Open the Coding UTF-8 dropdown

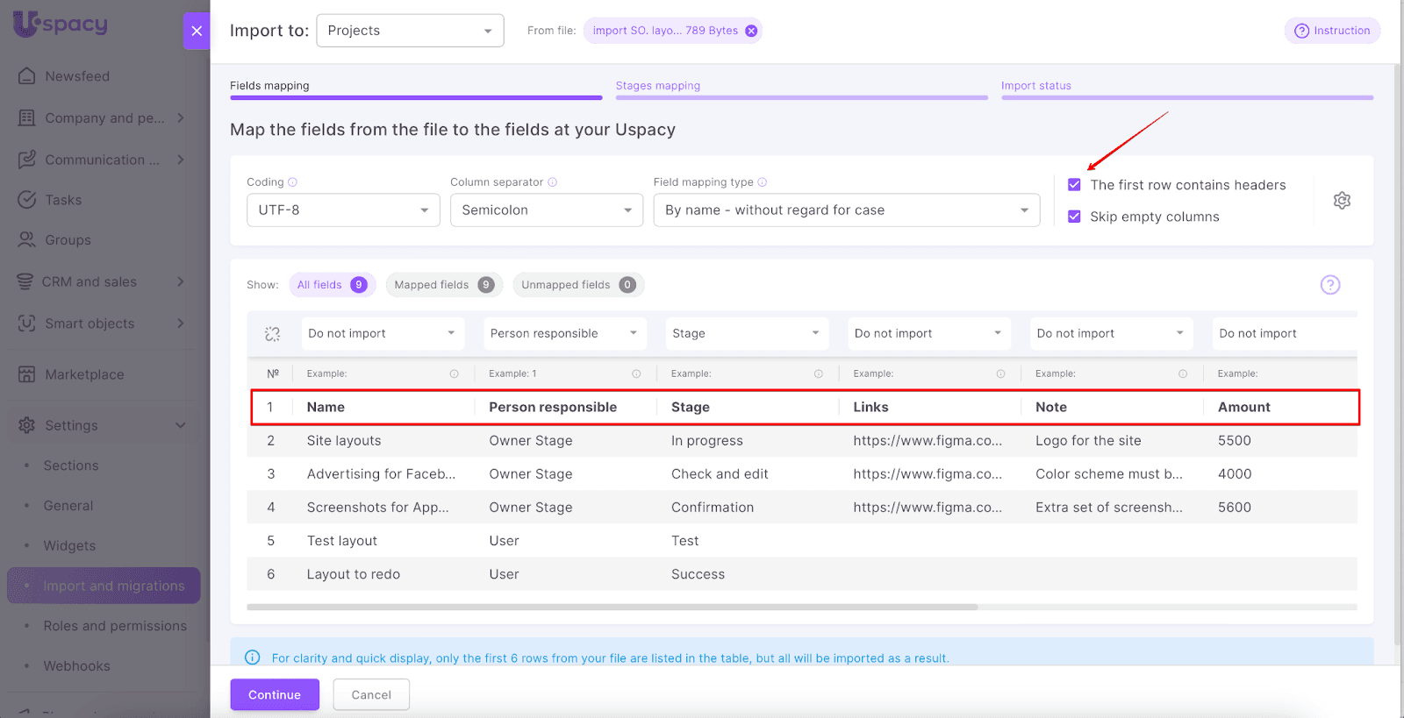click(343, 210)
